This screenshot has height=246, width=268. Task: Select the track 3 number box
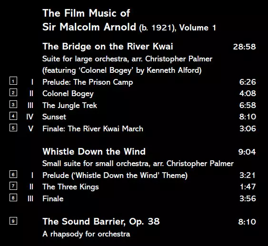coord(13,104)
